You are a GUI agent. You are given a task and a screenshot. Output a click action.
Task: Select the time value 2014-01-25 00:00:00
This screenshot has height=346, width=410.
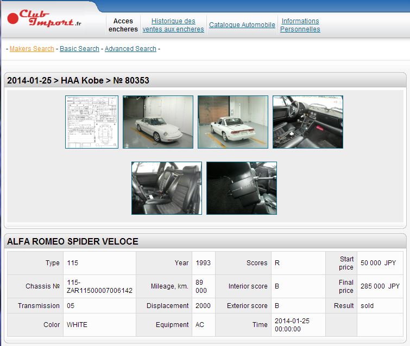[x=292, y=325]
